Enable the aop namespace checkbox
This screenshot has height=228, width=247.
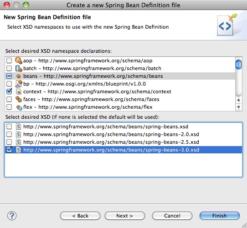9,61
